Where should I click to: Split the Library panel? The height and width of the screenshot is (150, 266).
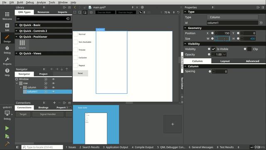64,7
